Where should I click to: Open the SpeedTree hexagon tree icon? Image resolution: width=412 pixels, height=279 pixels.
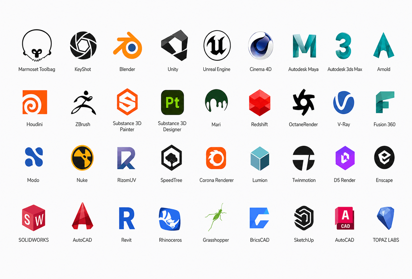tap(171, 158)
